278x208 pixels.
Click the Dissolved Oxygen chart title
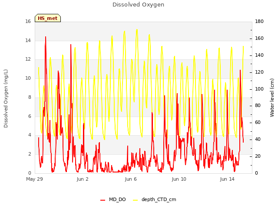(x=138, y=5)
